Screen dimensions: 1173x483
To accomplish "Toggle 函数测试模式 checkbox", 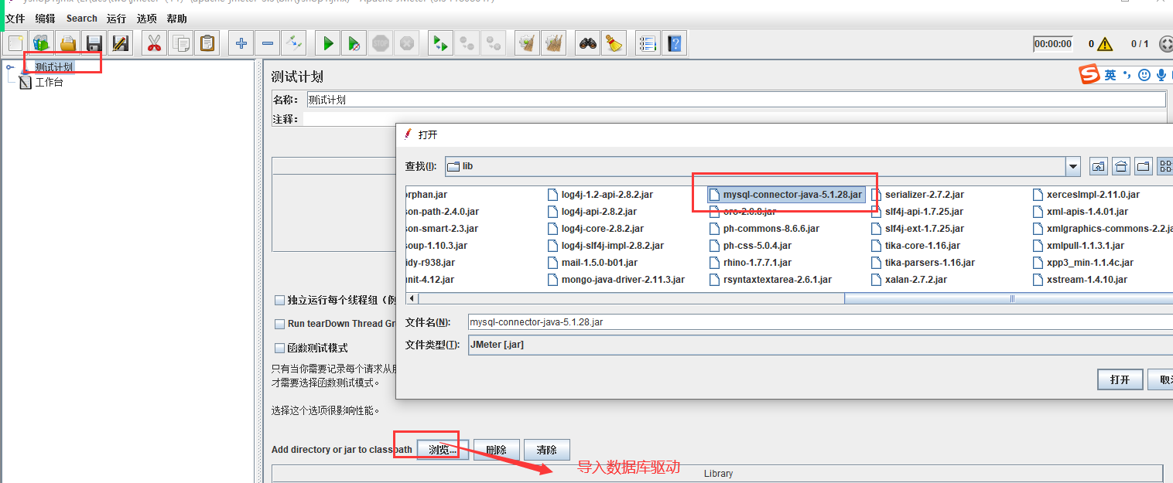I will [280, 348].
